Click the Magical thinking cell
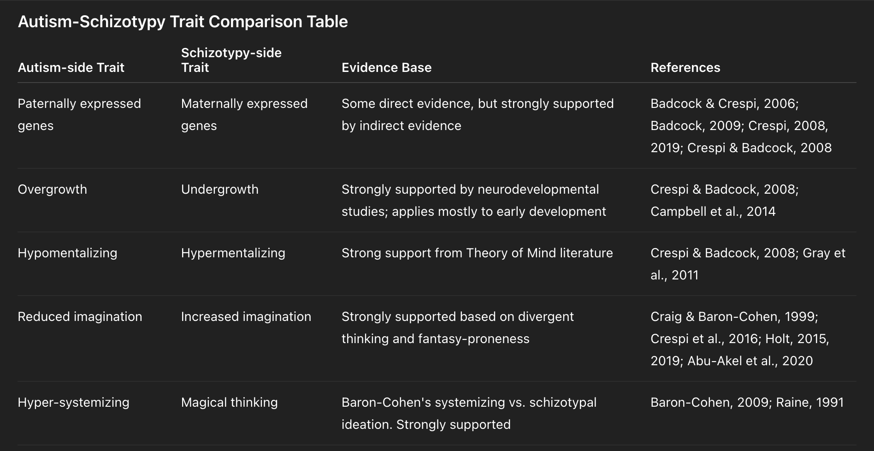 [x=229, y=402]
